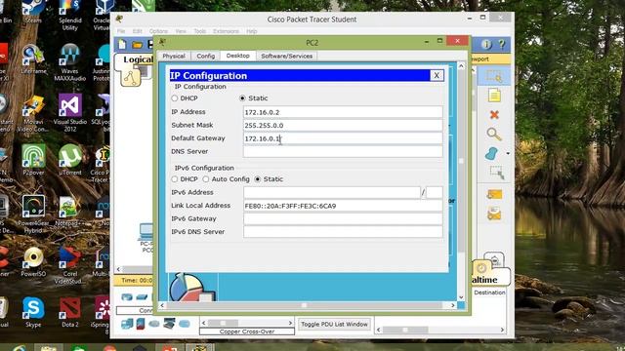Screen dimensions: 625x351
Task: Select Static radio under IP Configuration
Action: click(242, 97)
